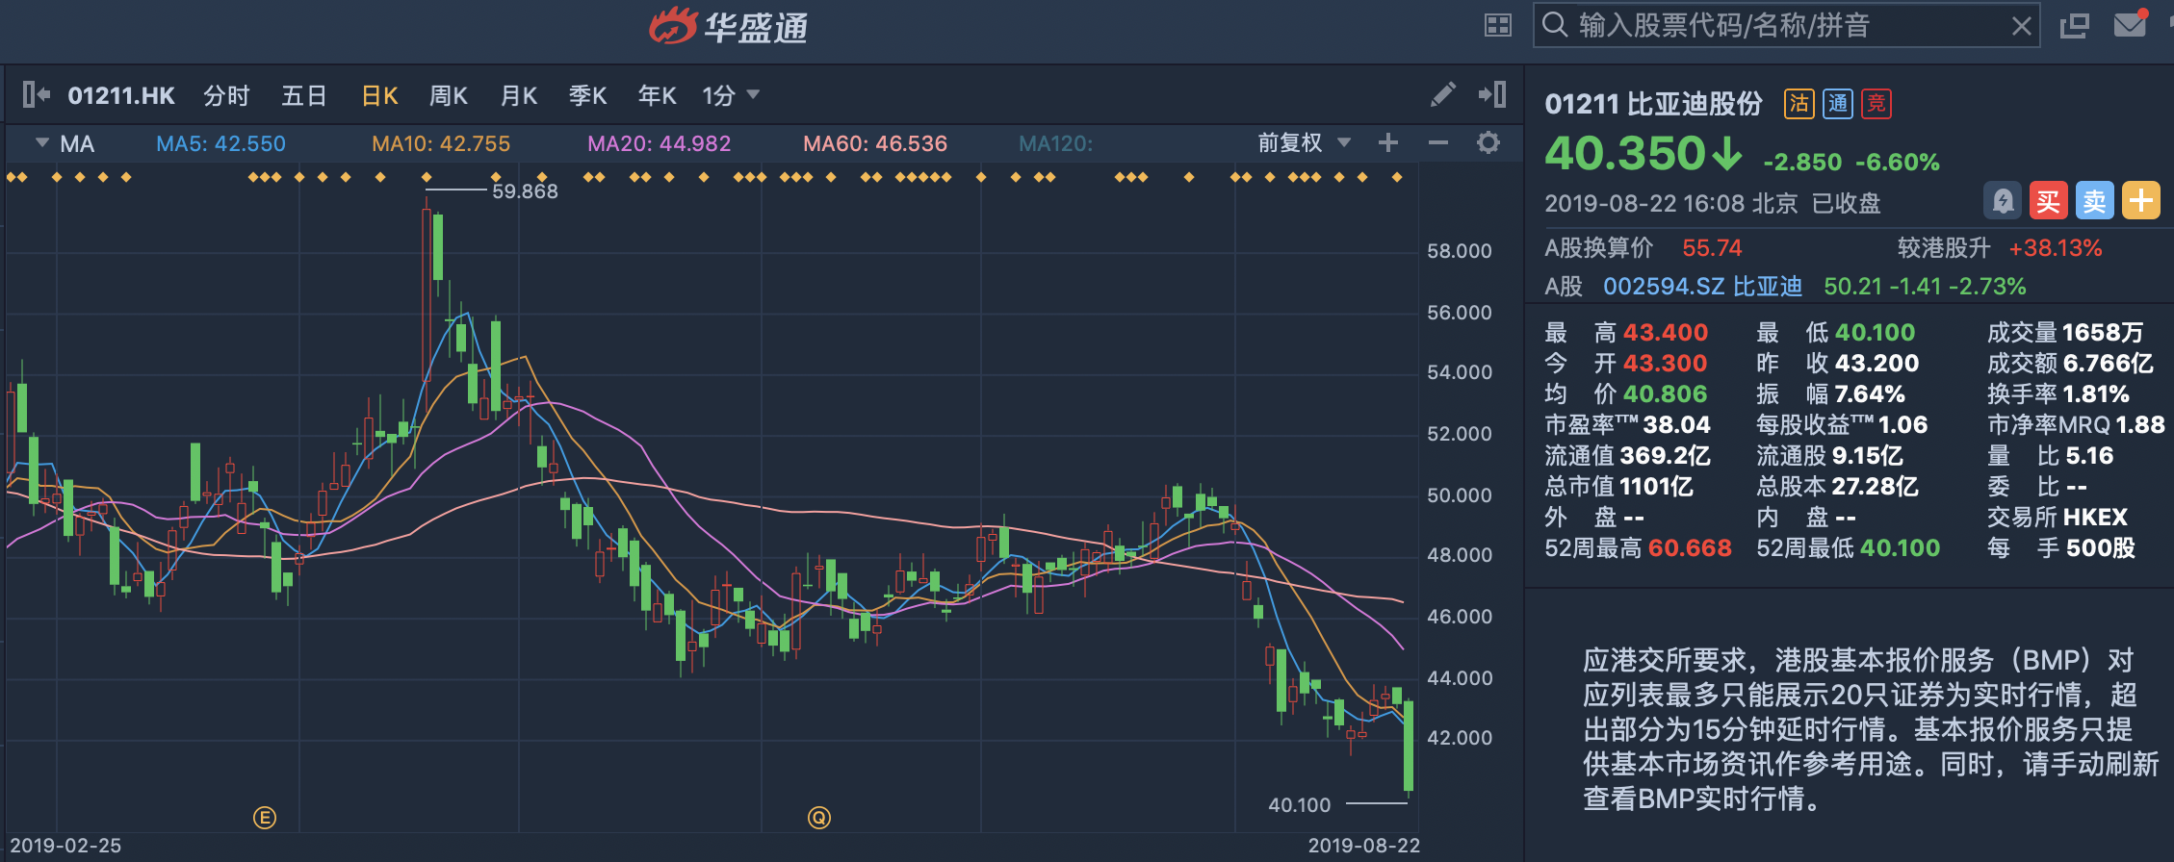This screenshot has height=862, width=2174.
Task: Collapse the right quote panel icon
Action: pyautogui.click(x=1492, y=94)
